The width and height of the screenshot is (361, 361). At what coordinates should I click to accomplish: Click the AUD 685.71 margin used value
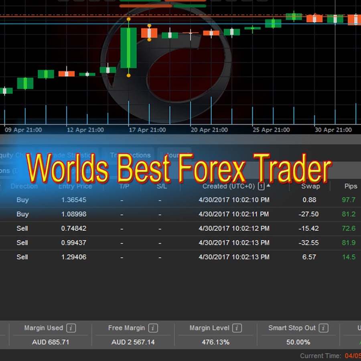(51, 342)
